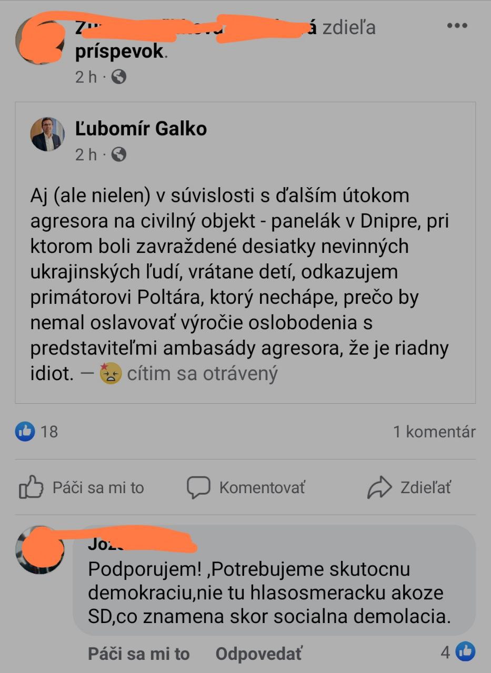
Task: Open the Ľubomír Galko profile name link
Action: click(141, 128)
